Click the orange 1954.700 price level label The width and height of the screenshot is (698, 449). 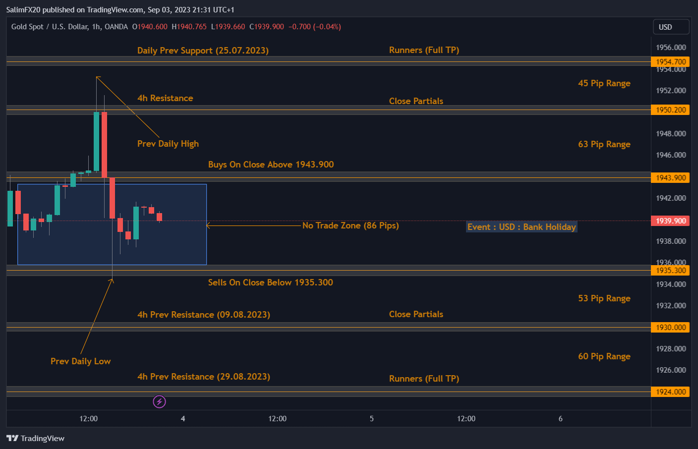670,61
